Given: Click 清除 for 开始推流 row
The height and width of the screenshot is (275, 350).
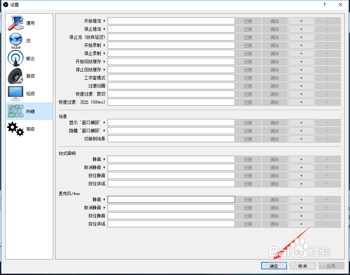Looking at the screenshot, I should 275,21.
